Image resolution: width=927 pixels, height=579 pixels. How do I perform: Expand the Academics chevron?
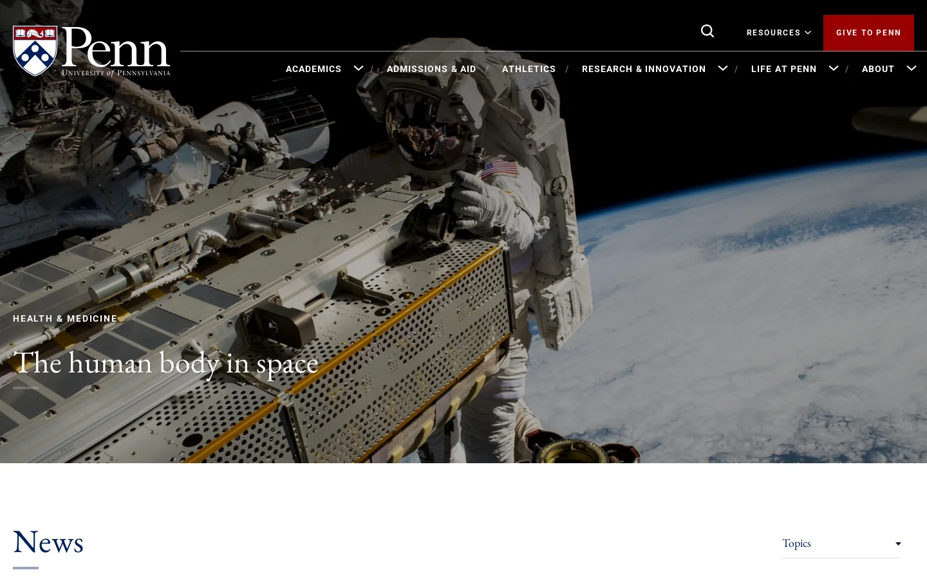[359, 68]
